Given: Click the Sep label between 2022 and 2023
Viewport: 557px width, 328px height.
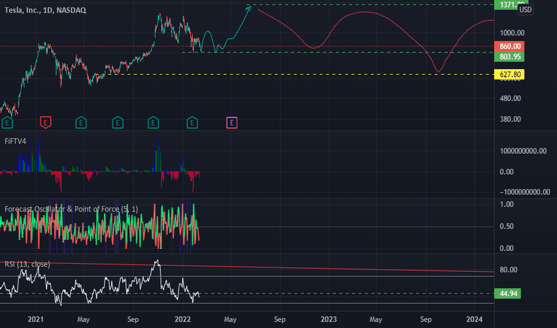Looking at the screenshot, I should [x=280, y=320].
